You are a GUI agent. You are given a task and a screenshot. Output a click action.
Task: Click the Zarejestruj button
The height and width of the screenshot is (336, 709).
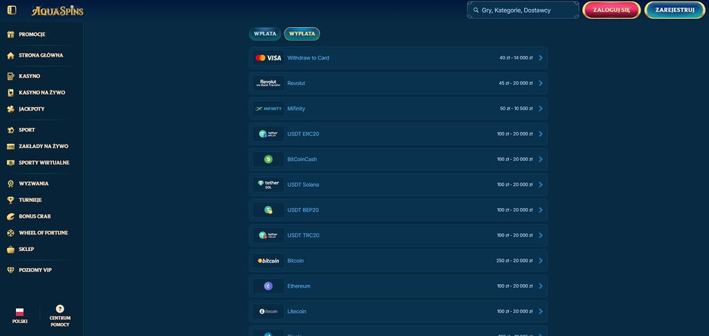674,10
